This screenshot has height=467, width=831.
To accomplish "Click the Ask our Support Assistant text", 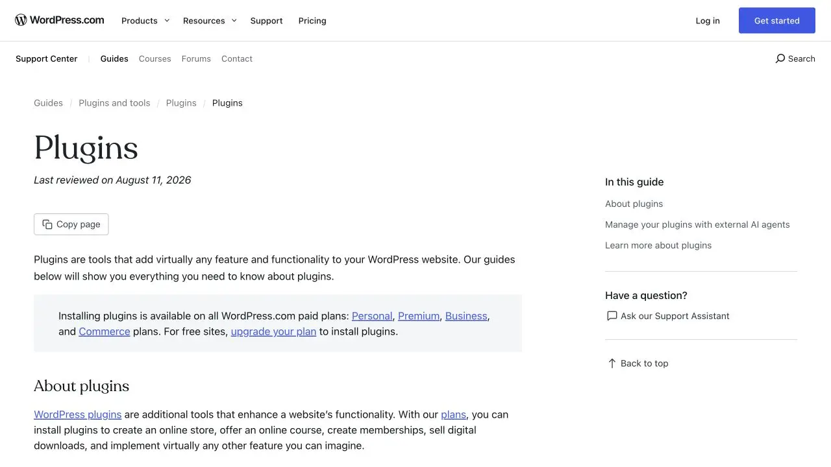I will [675, 316].
